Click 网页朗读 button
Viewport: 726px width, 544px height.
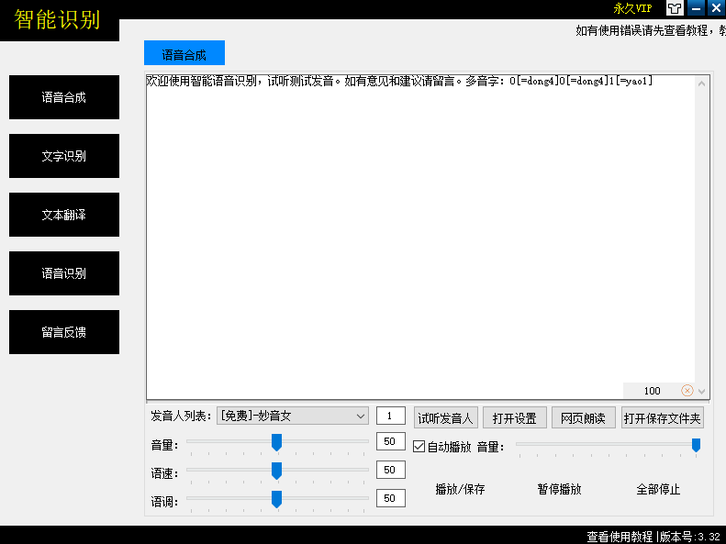click(584, 418)
